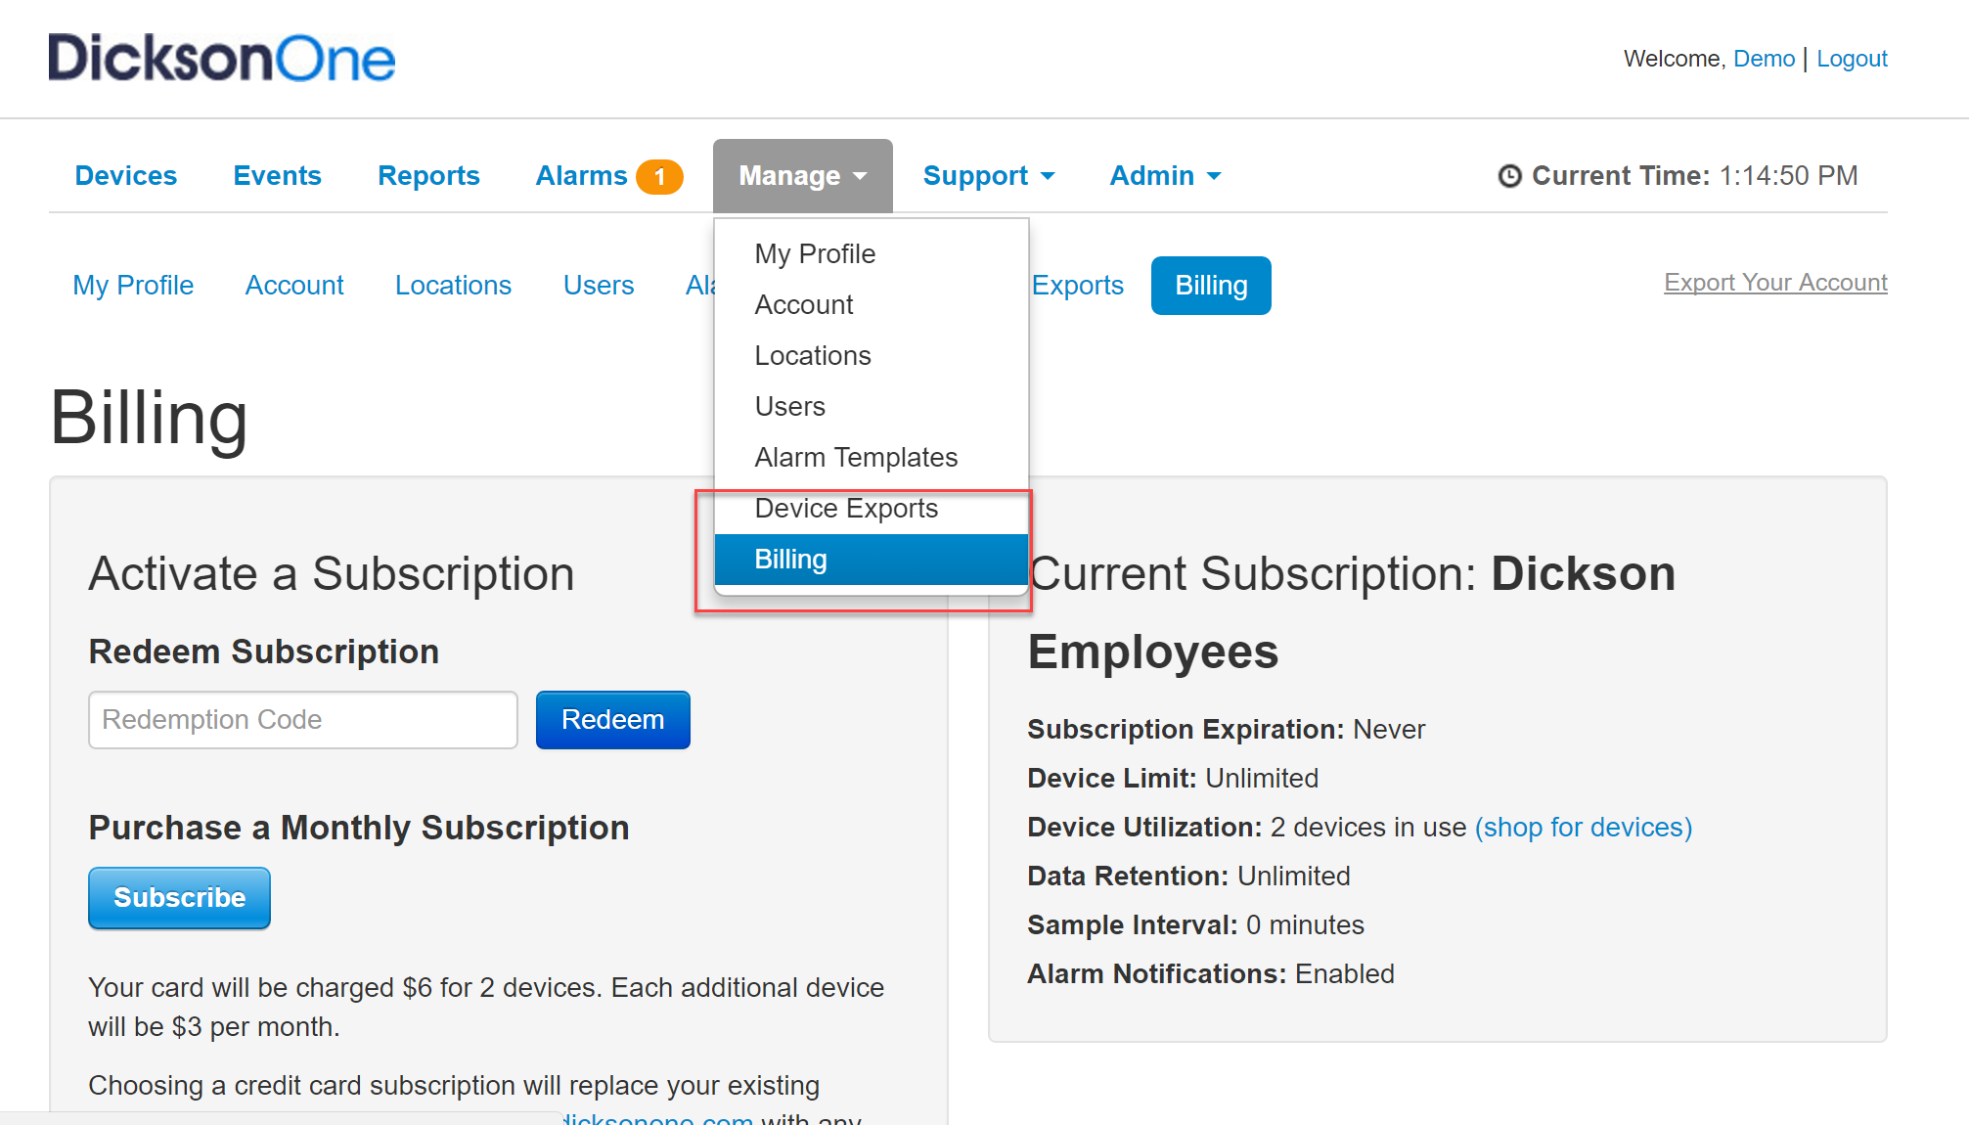Follow the shop for devices link
This screenshot has height=1125, width=1969.
(x=1584, y=828)
